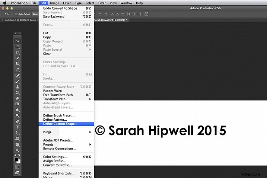Select the Brush tool
The image size is (267, 178).
pos(18,81)
